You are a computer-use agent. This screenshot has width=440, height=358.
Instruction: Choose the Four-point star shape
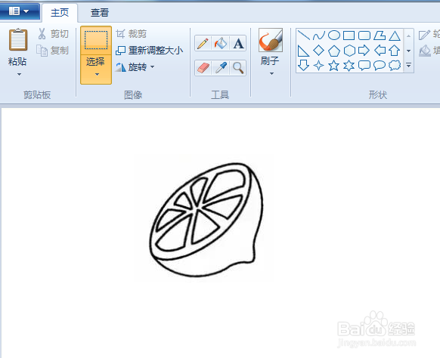(319, 65)
